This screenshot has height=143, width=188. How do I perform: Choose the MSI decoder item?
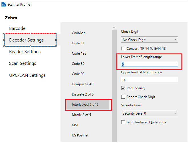tap(75, 125)
